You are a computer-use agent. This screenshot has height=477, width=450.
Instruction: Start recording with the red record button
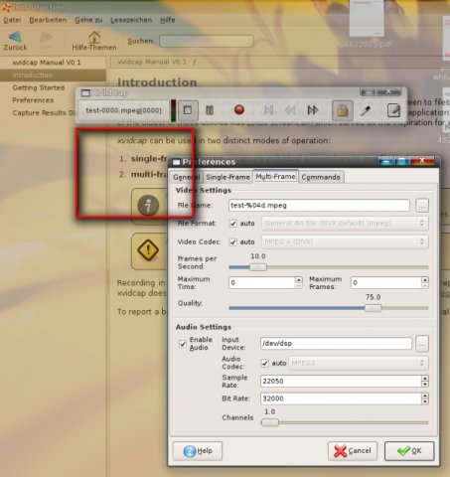pyautogui.click(x=239, y=109)
